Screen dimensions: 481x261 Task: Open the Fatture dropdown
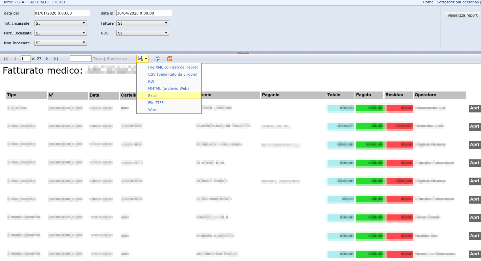click(142, 23)
